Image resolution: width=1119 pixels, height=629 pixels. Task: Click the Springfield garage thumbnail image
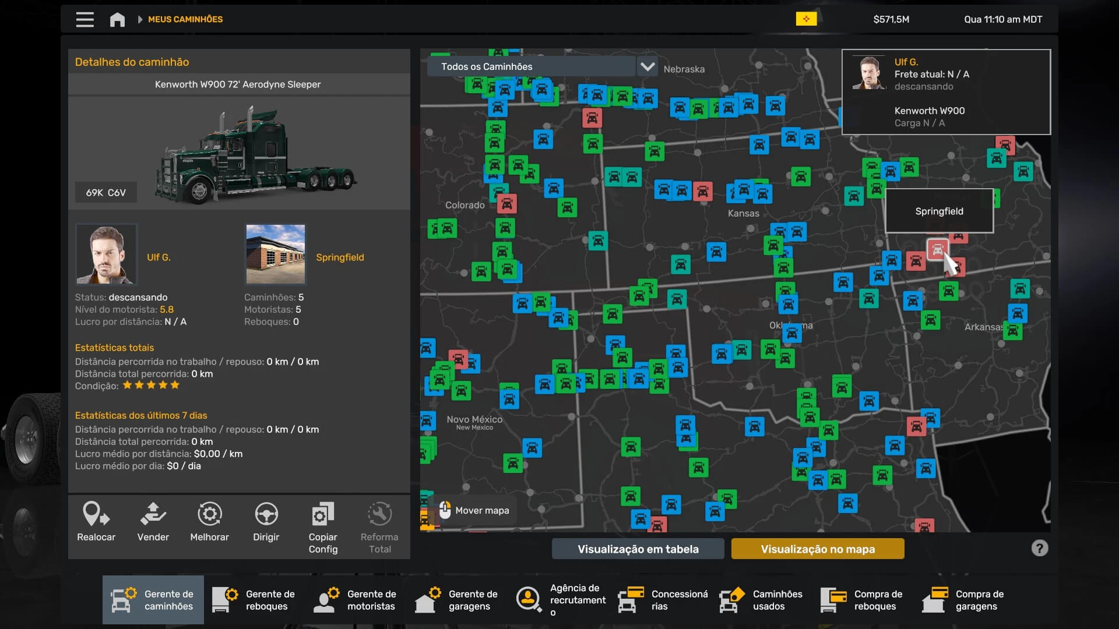pyautogui.click(x=275, y=254)
